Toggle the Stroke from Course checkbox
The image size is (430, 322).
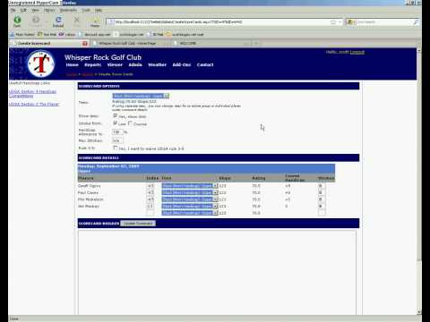[130, 123]
